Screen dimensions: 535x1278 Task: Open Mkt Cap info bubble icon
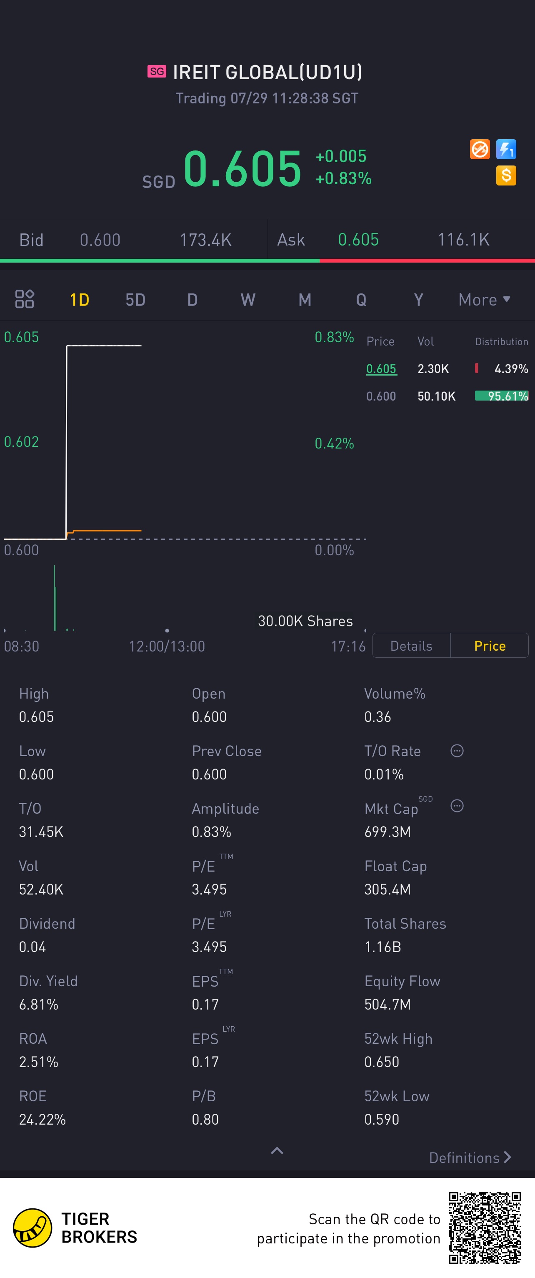457,806
